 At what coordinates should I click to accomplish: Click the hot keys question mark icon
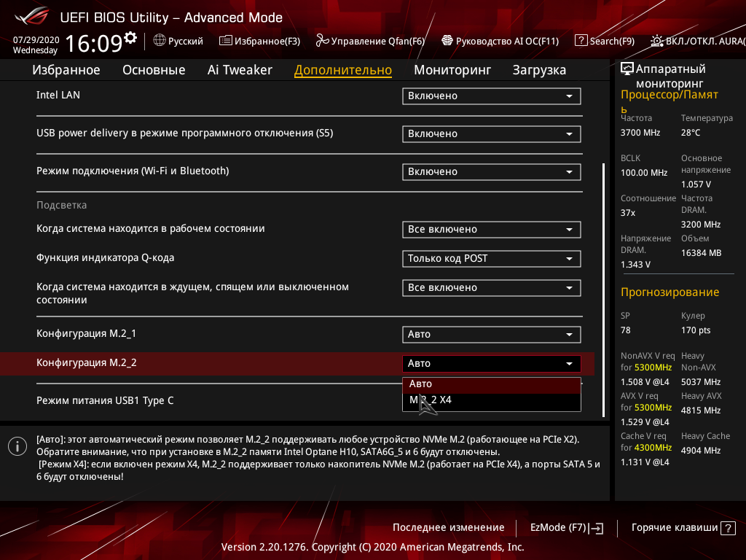[x=728, y=528]
